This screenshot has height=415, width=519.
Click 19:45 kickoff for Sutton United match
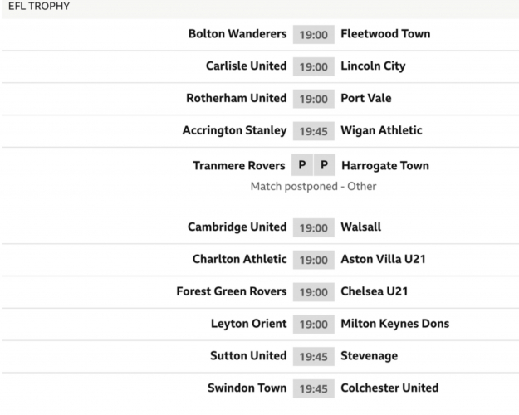[x=313, y=356]
